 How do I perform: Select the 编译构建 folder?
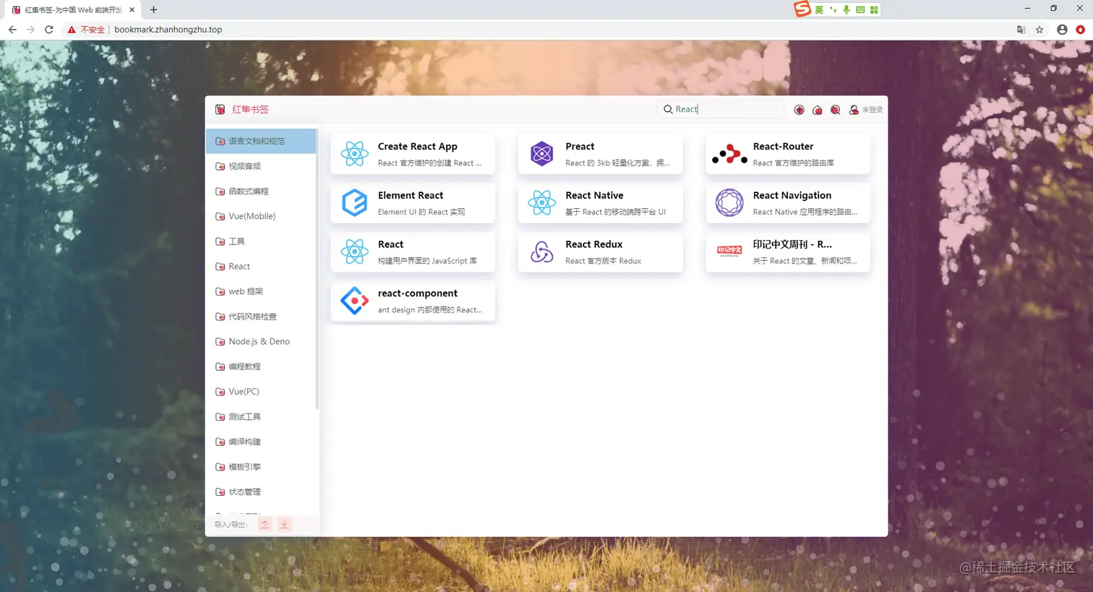[261, 442]
